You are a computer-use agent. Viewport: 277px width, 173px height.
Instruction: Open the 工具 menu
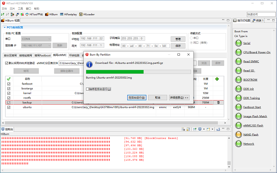(21, 8)
